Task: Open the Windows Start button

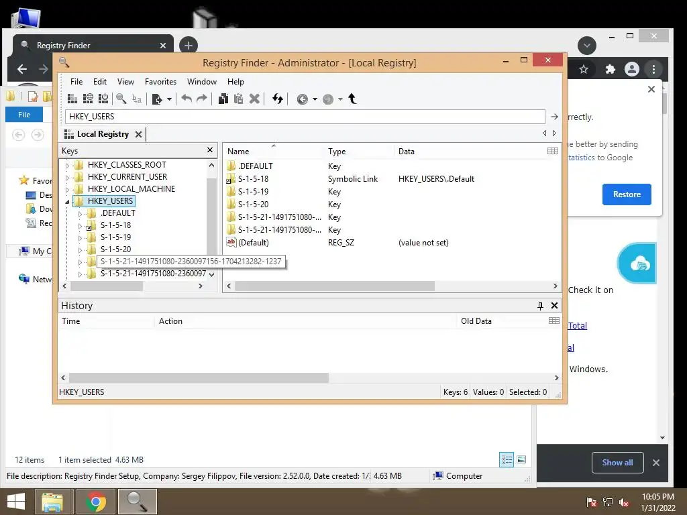Action: [16, 502]
